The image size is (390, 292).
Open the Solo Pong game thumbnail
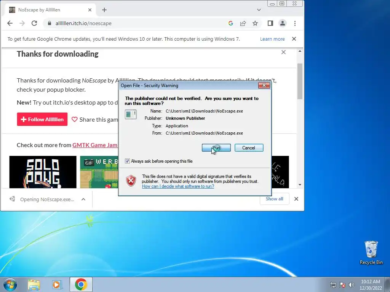pyautogui.click(x=43, y=172)
